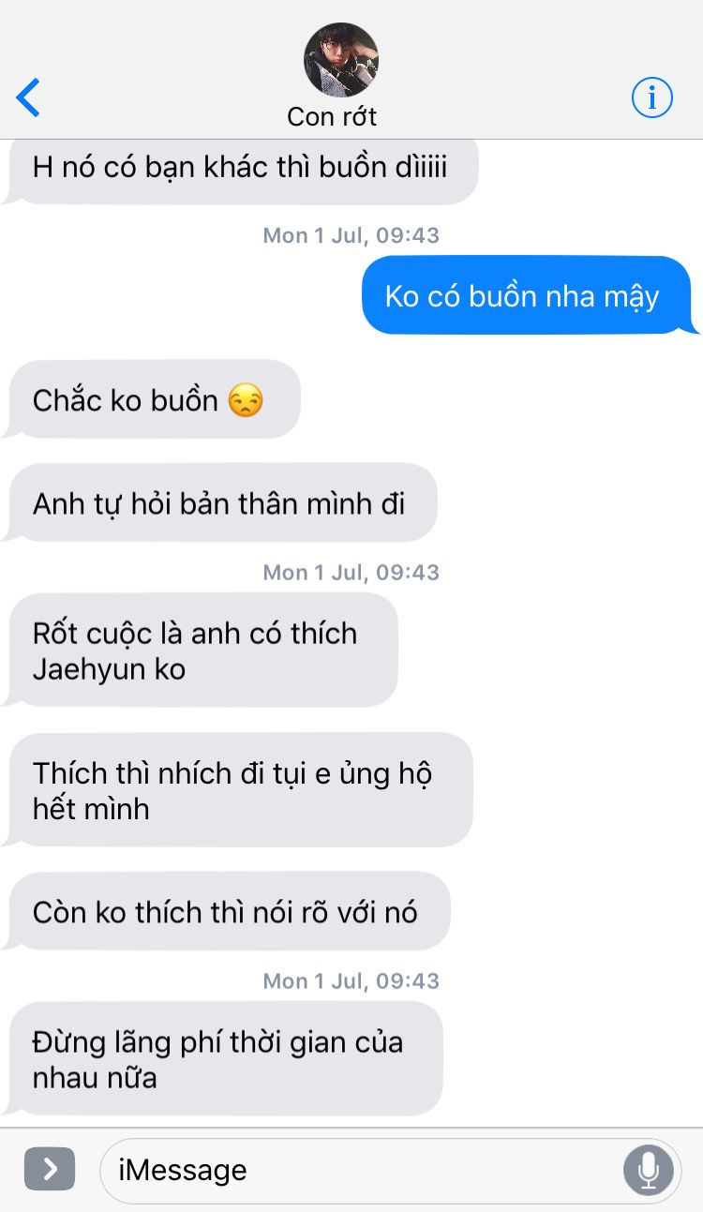Tap the unamused face emoji message
Screen dimensions: 703x1212
click(246, 400)
